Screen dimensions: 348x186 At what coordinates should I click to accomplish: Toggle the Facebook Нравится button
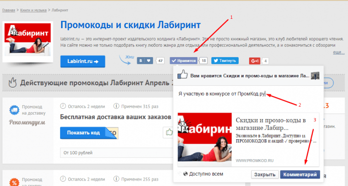(x=183, y=61)
